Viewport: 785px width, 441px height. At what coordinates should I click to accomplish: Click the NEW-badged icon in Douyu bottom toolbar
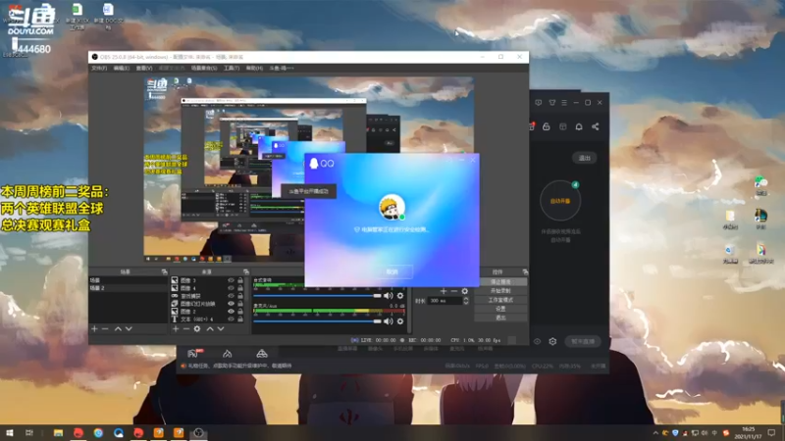click(x=194, y=353)
